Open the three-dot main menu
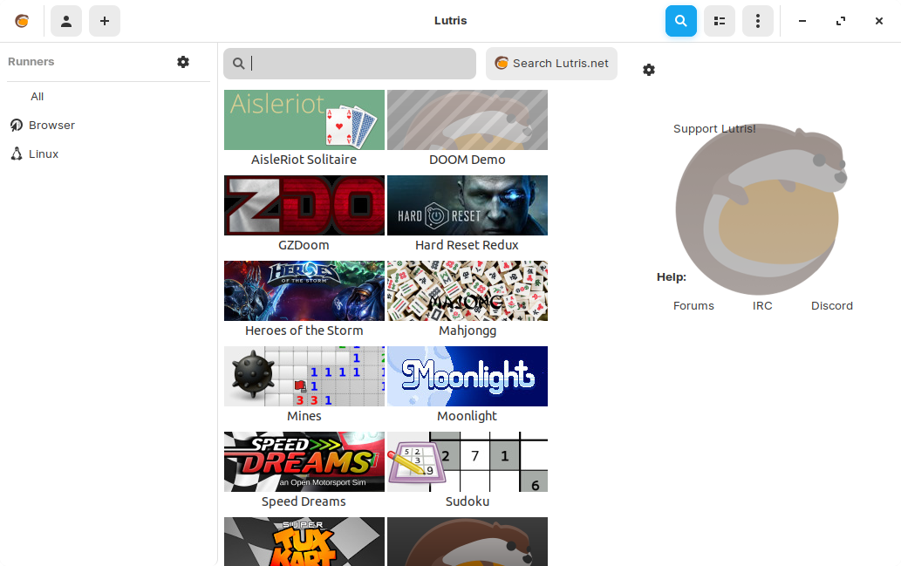The image size is (901, 566). 758,21
